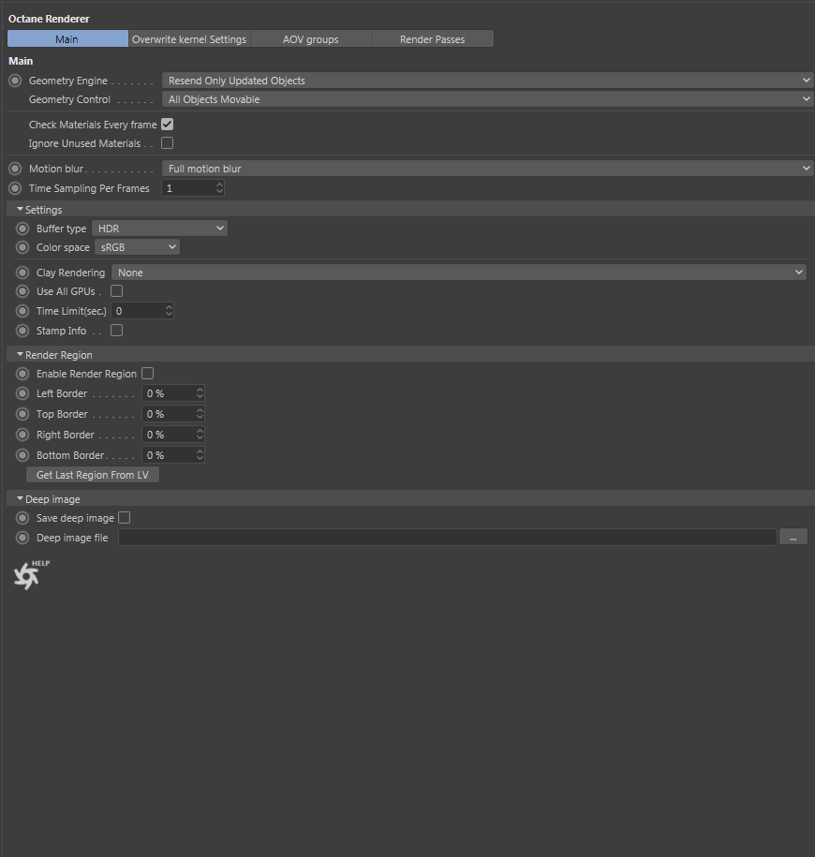Click the Top Border stepper arrows
815x857 pixels.
200,414
